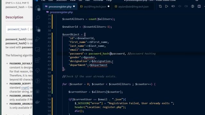Screen dimensions: 205x115
Task: Click unsaved dot on seyi@hng.tech.json tab
Action: 109,6
